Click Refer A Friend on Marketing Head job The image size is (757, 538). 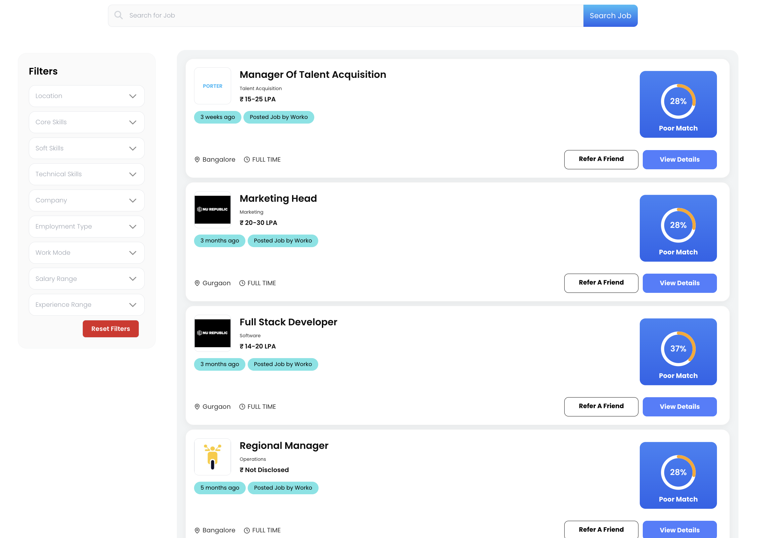(601, 283)
